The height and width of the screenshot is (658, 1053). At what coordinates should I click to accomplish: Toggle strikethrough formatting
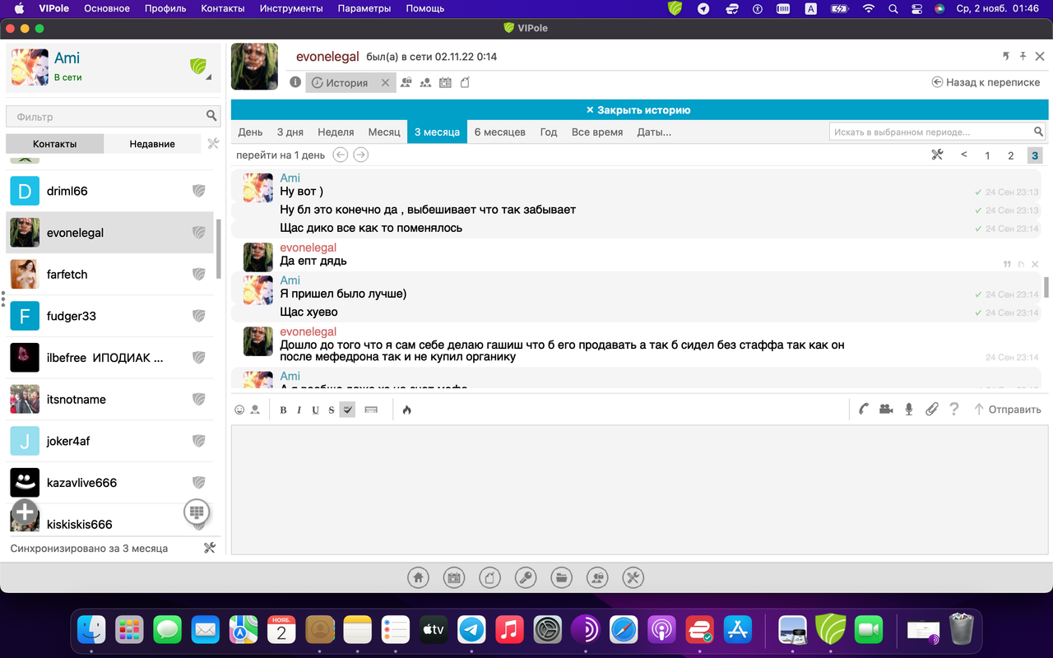pos(332,410)
